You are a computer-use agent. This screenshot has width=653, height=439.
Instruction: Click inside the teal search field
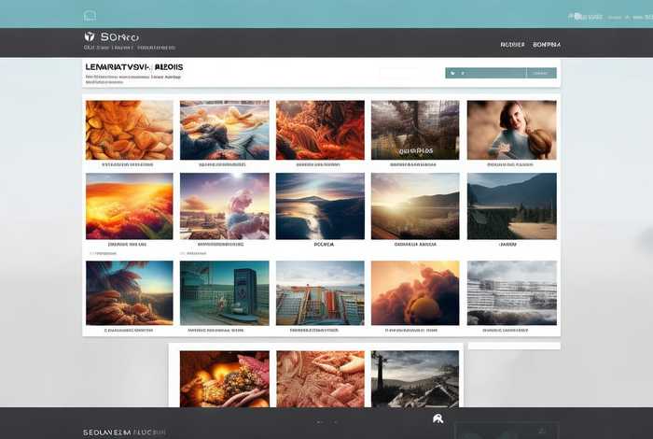click(x=504, y=73)
